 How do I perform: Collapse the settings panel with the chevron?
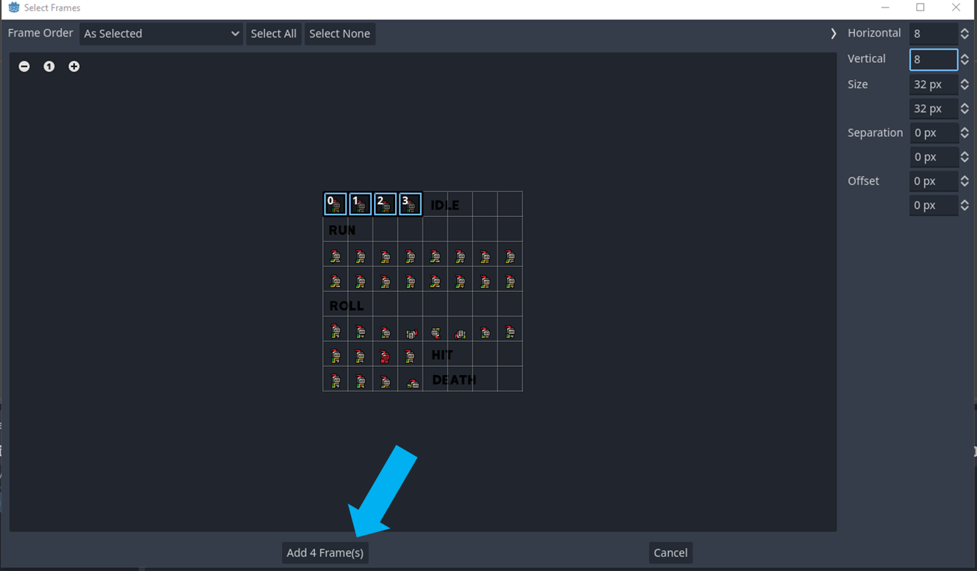(x=833, y=34)
